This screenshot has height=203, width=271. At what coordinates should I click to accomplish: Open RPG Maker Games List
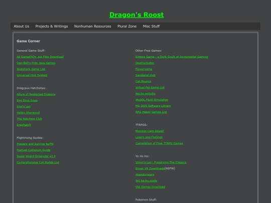pos(151,112)
